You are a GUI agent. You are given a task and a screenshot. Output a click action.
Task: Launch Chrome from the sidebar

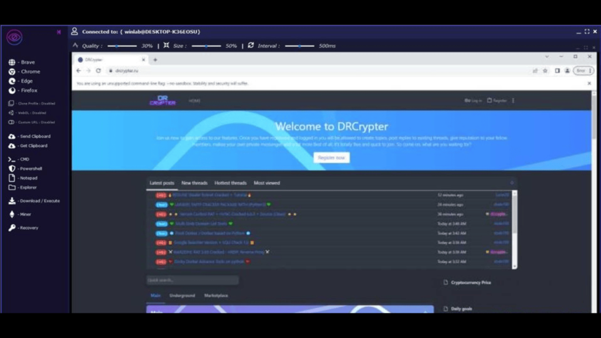[x=25, y=72]
